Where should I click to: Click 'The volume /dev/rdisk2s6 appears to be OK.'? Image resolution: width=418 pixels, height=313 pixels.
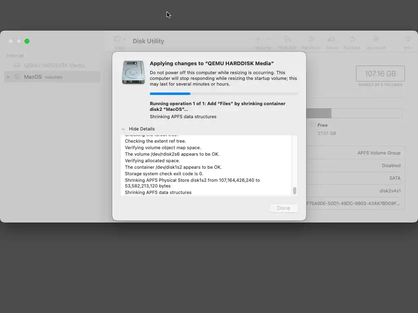tap(172, 154)
